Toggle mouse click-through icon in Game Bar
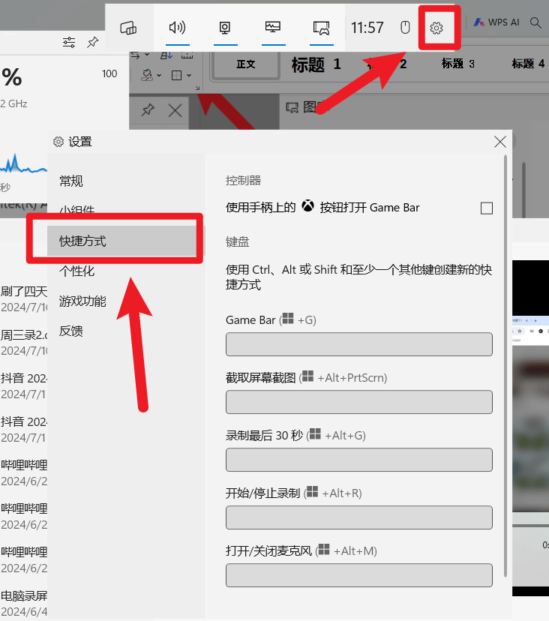 pos(405,28)
